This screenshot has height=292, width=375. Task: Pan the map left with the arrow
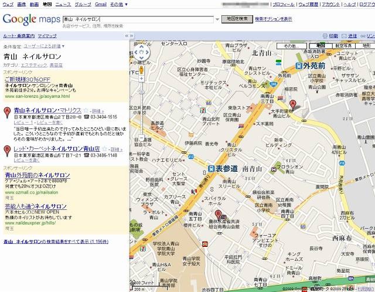[136, 52]
